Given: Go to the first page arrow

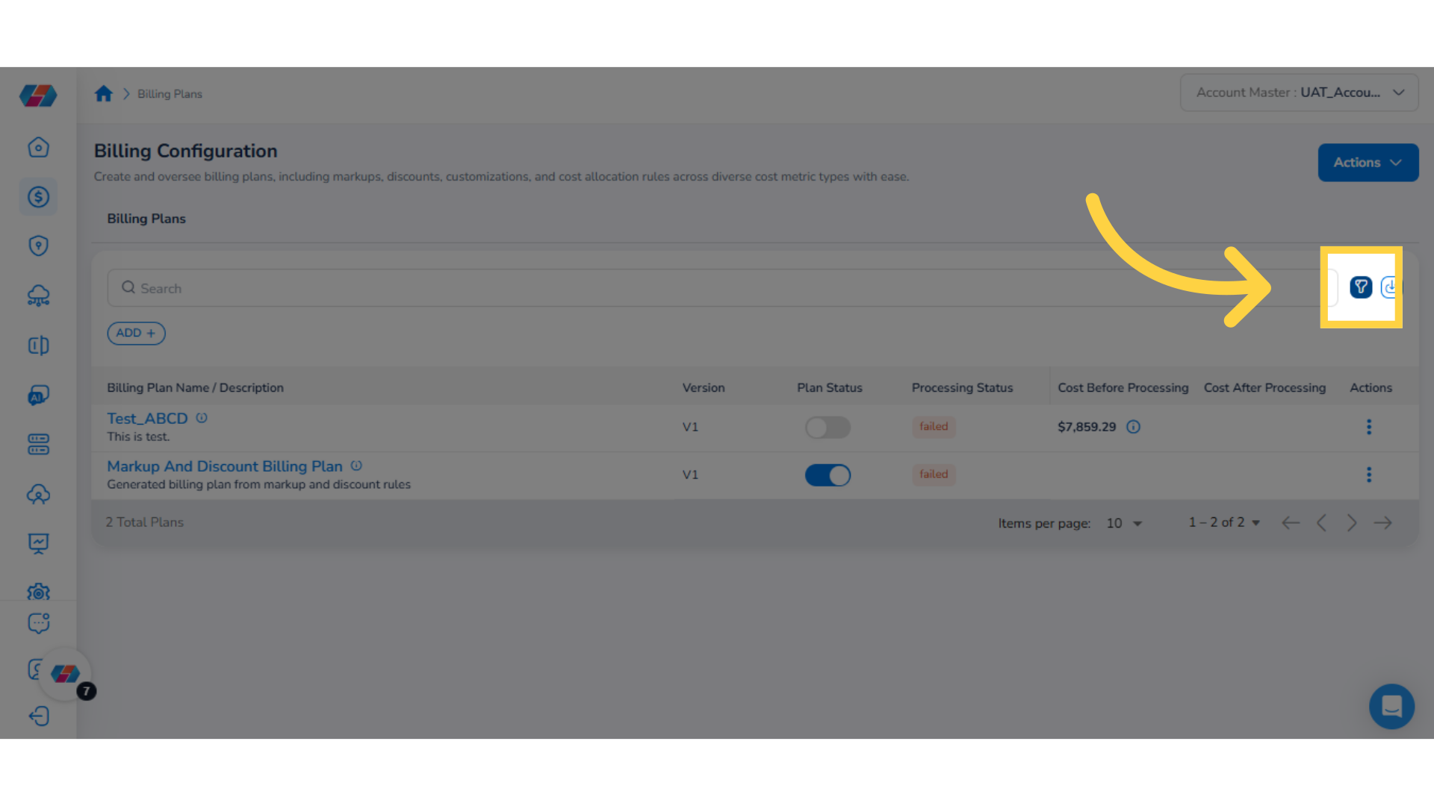Looking at the screenshot, I should 1291,523.
